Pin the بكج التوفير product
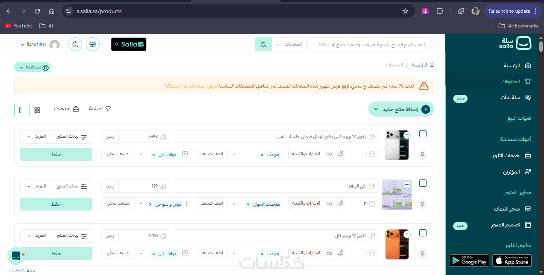This screenshot has height=275, width=544. point(423,204)
